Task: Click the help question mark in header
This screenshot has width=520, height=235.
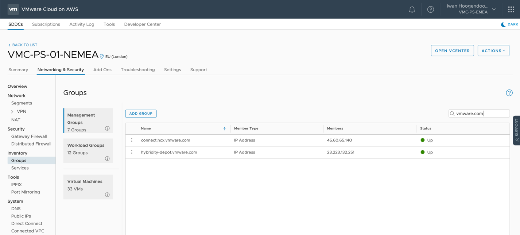Action: (430, 9)
